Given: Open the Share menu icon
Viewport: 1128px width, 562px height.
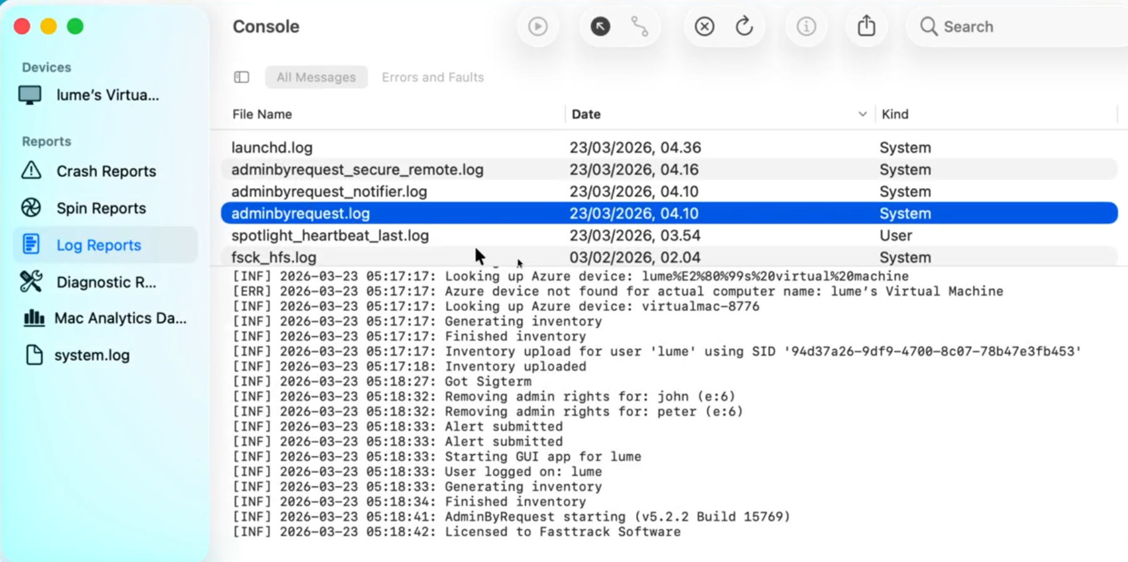Looking at the screenshot, I should [x=866, y=26].
